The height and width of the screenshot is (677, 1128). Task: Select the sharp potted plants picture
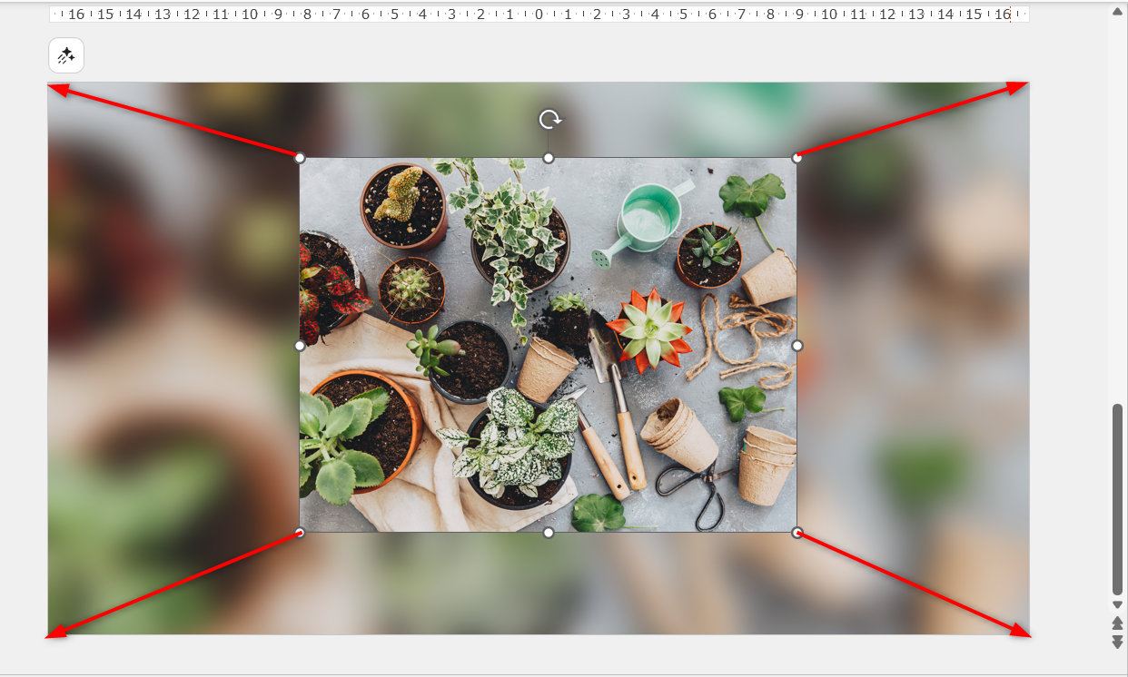click(x=549, y=346)
